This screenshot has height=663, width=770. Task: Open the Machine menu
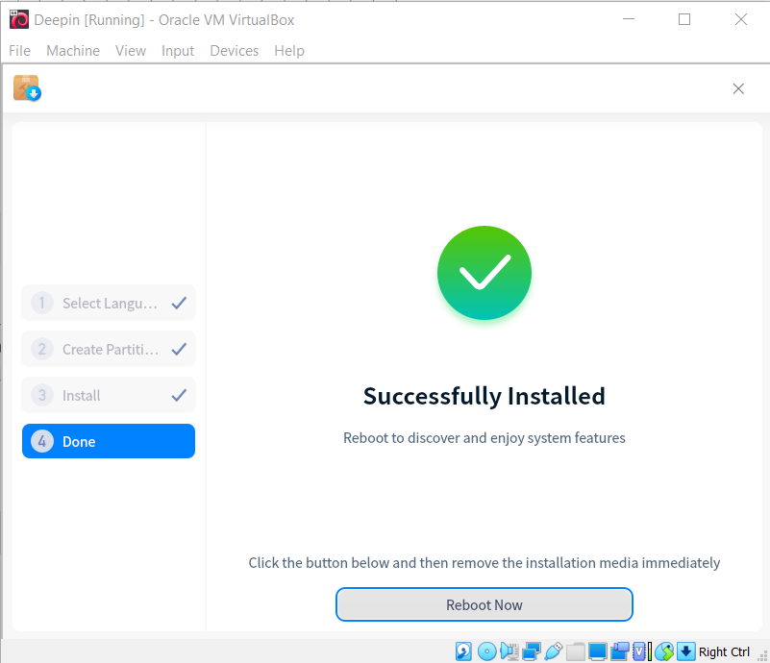point(73,51)
